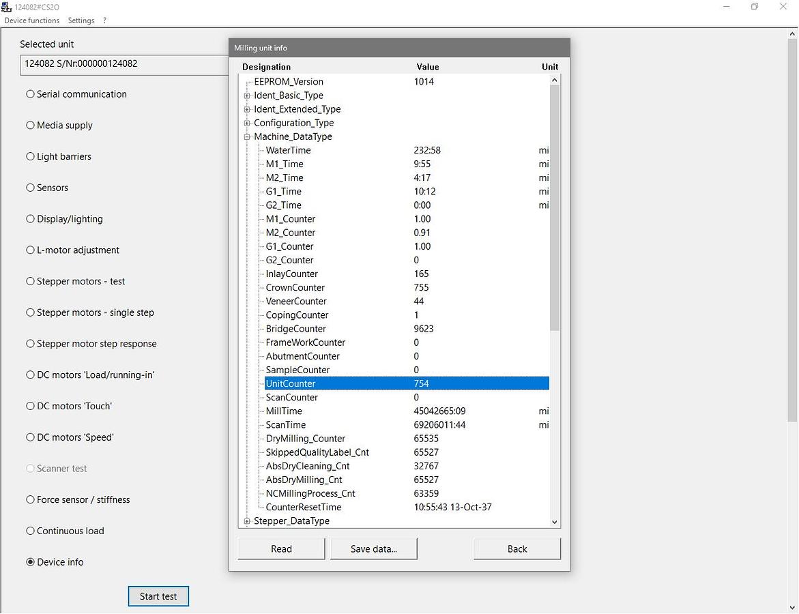This screenshot has width=799, height=614.
Task: Click the application icon in title bar
Action: [7, 7]
